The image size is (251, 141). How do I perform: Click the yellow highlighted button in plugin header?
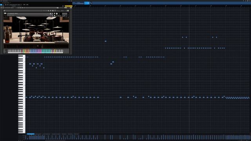pos(69,6)
